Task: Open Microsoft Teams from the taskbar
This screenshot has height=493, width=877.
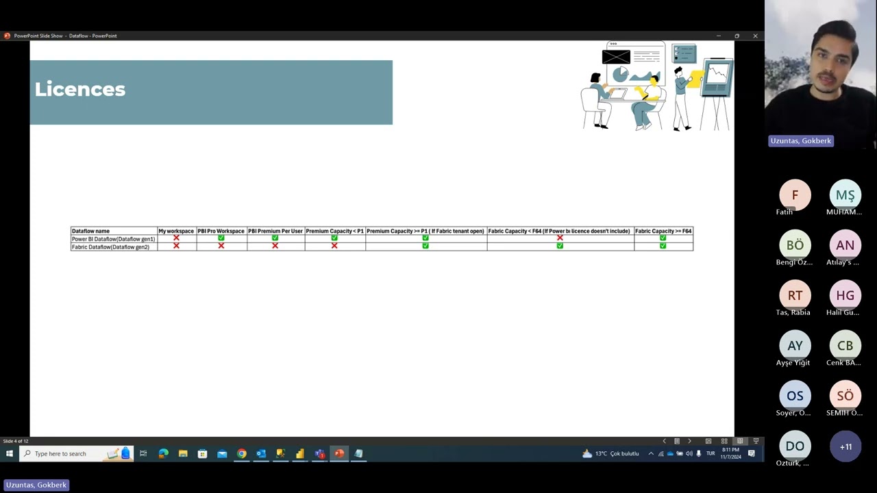Action: [319, 453]
